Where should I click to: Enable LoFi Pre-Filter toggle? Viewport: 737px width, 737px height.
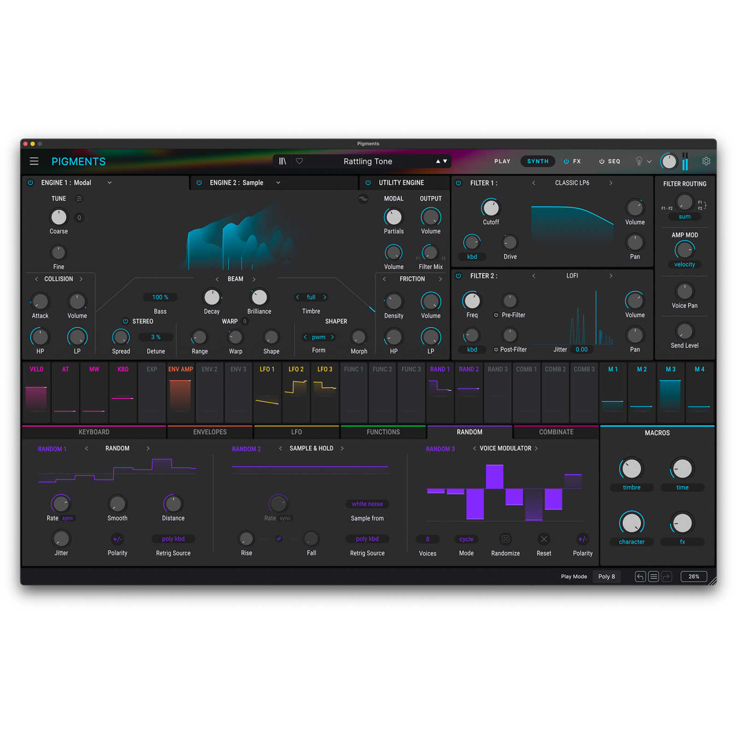(x=496, y=315)
